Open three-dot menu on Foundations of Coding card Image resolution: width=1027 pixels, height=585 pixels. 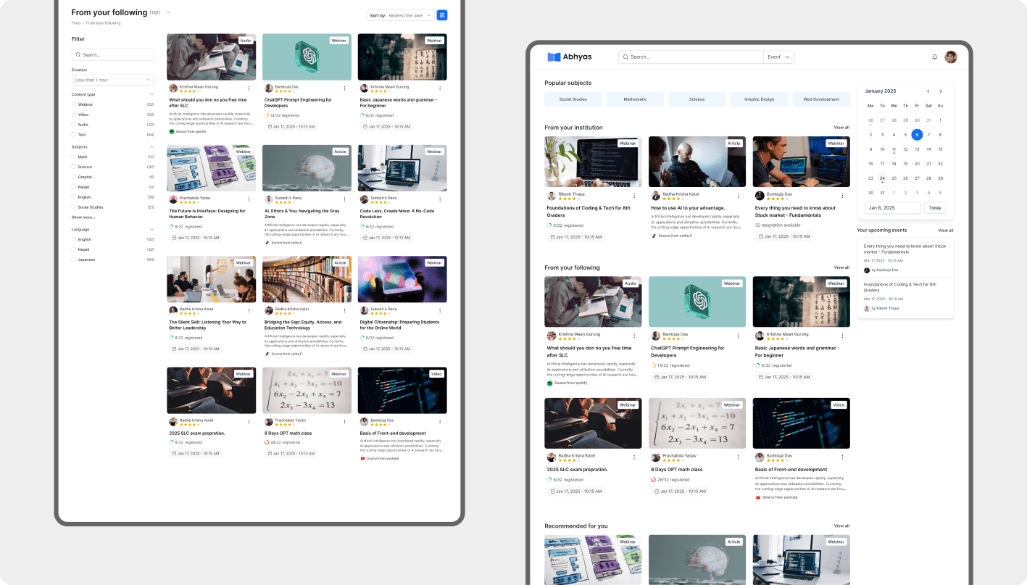[x=634, y=196]
